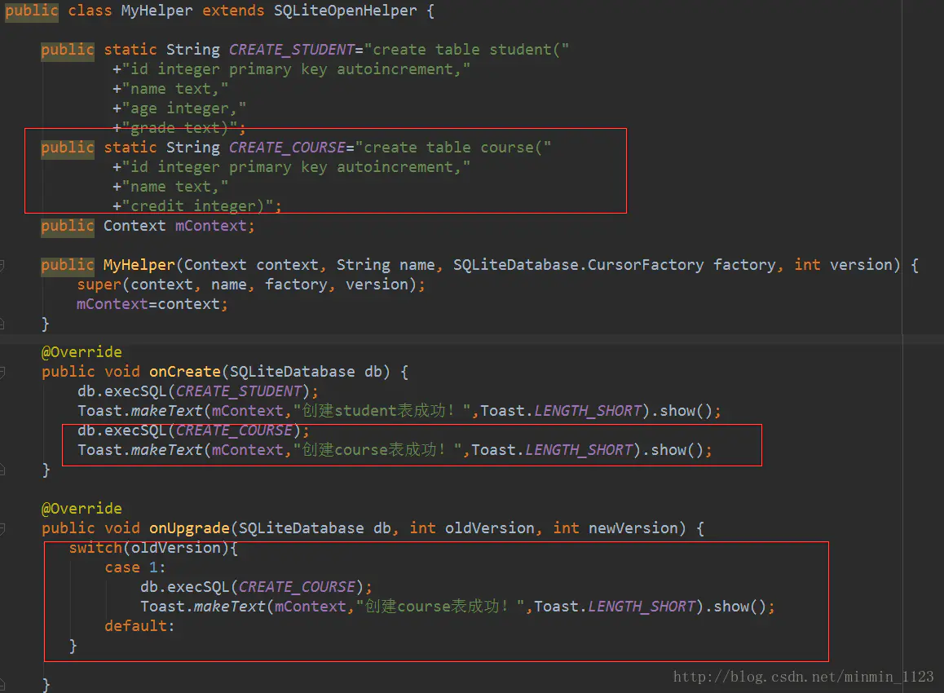Click the 'String name' constructor parameter

tap(386, 265)
